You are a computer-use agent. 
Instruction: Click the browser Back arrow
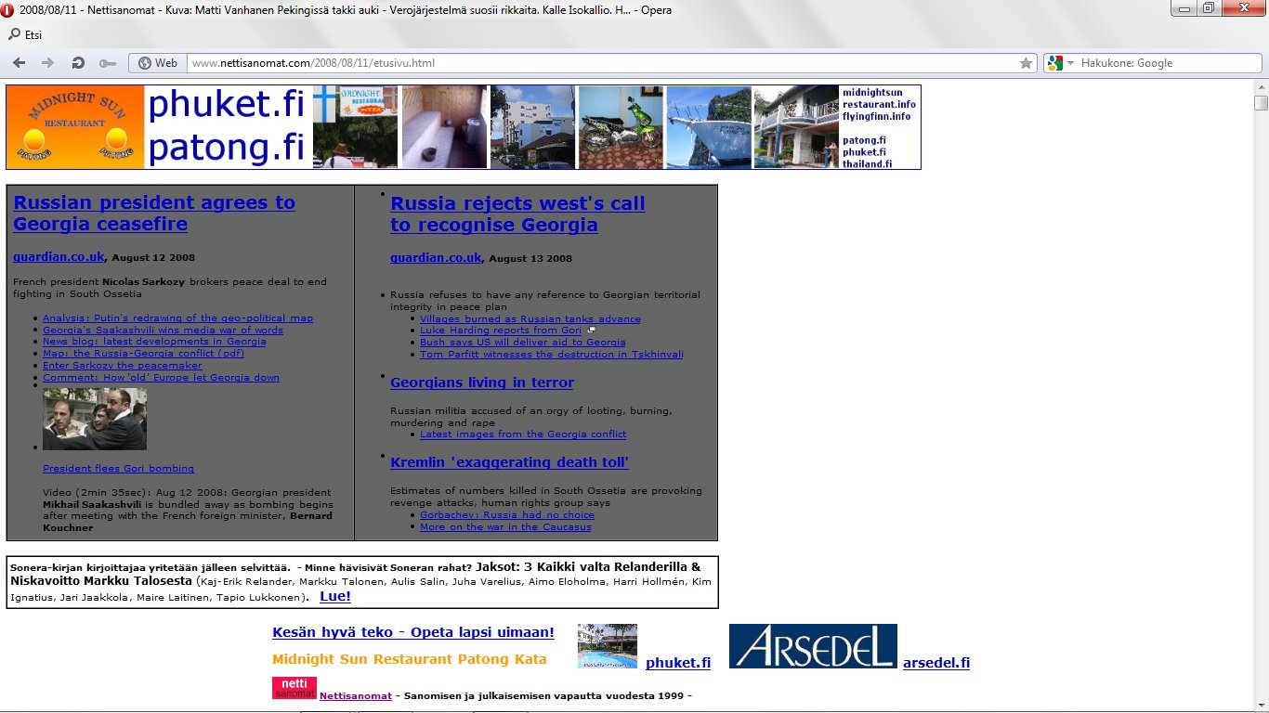point(19,63)
